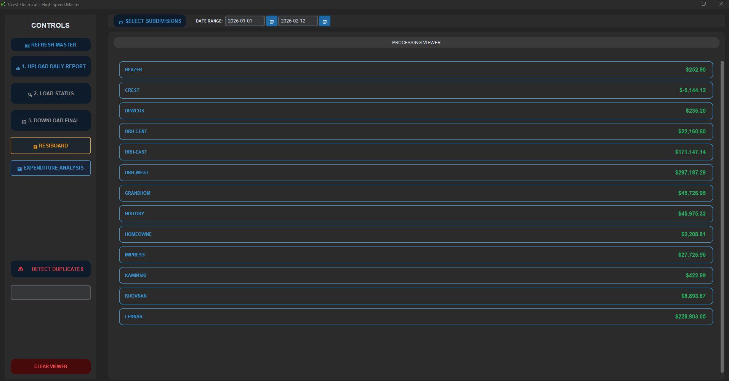Run Detect Duplicates
This screenshot has height=381, width=729.
pos(51,269)
